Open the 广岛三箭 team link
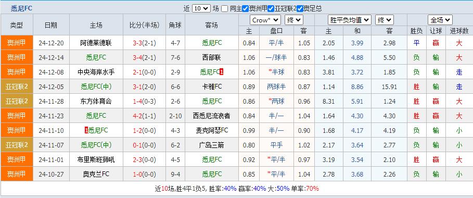The image size is (473, 198). pos(212,145)
